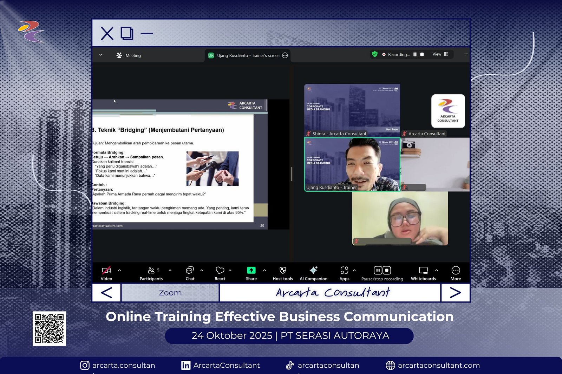Viewport: 562px width, 374px height.
Task: Open Host tools shield icon
Action: tap(283, 273)
